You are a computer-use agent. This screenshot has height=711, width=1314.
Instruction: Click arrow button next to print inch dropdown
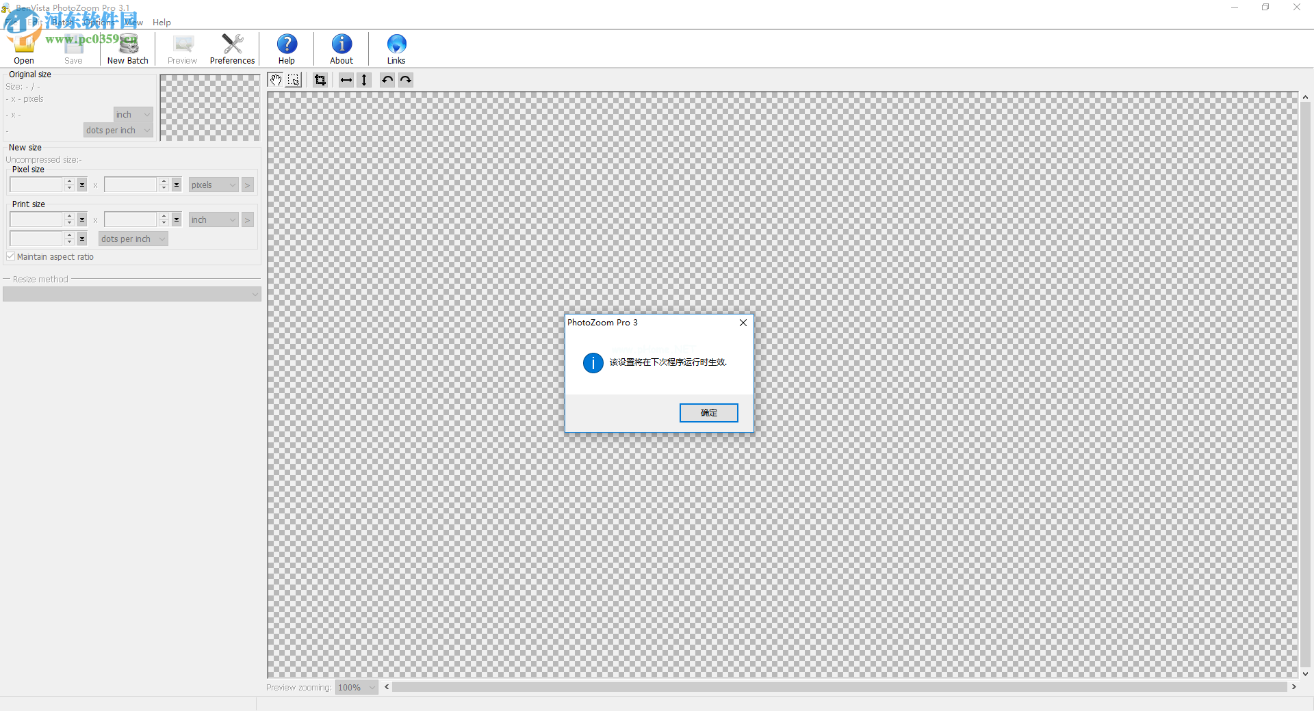[x=248, y=219]
